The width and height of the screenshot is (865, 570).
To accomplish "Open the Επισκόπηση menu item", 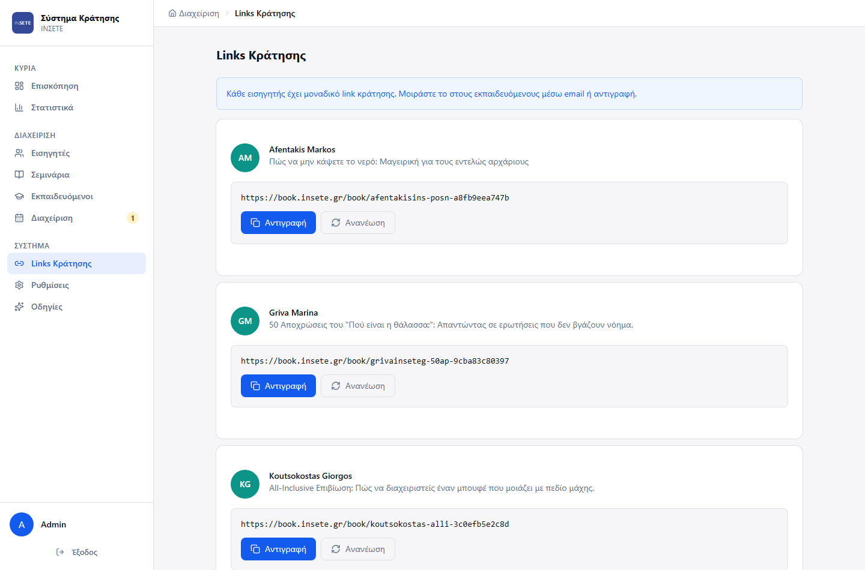I will (x=76, y=86).
